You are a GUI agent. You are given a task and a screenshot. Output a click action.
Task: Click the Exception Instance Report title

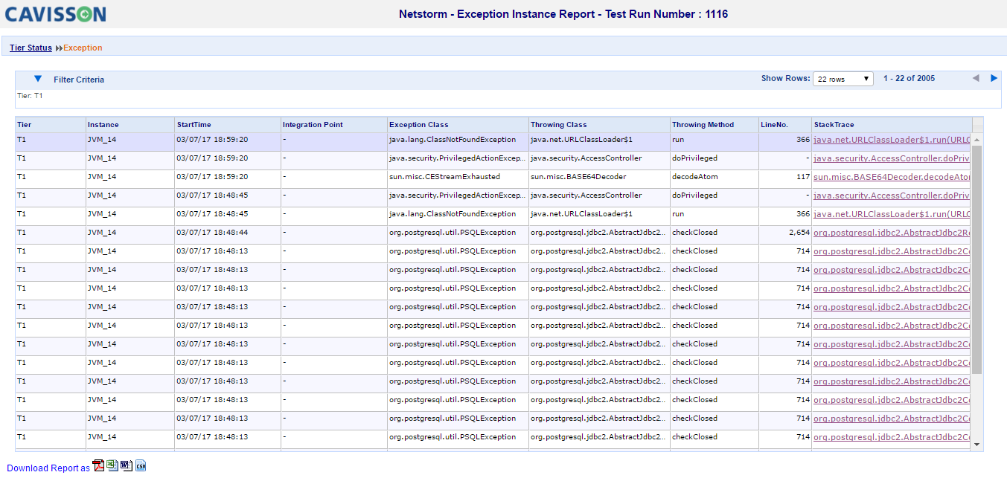[x=563, y=14]
